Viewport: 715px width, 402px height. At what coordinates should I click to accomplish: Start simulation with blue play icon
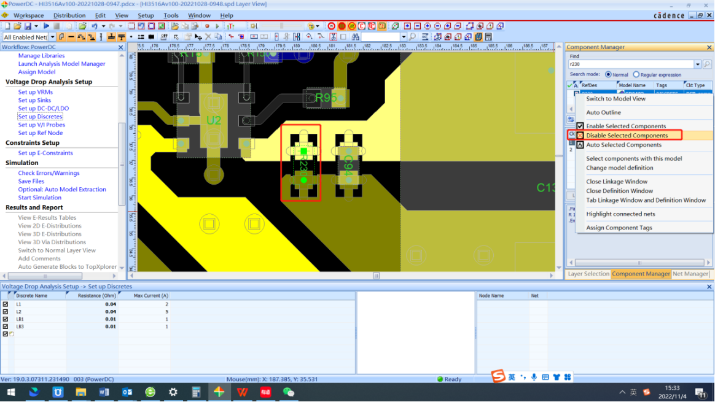pyautogui.click(x=46, y=26)
